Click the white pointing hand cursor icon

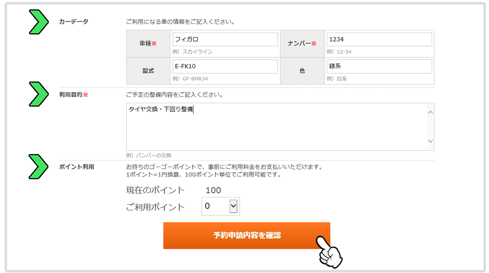coord(331,251)
